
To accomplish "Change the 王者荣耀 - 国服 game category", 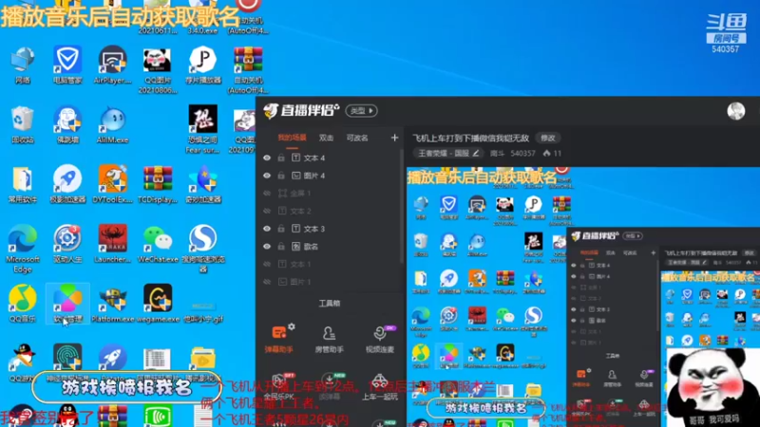I will pyautogui.click(x=448, y=154).
